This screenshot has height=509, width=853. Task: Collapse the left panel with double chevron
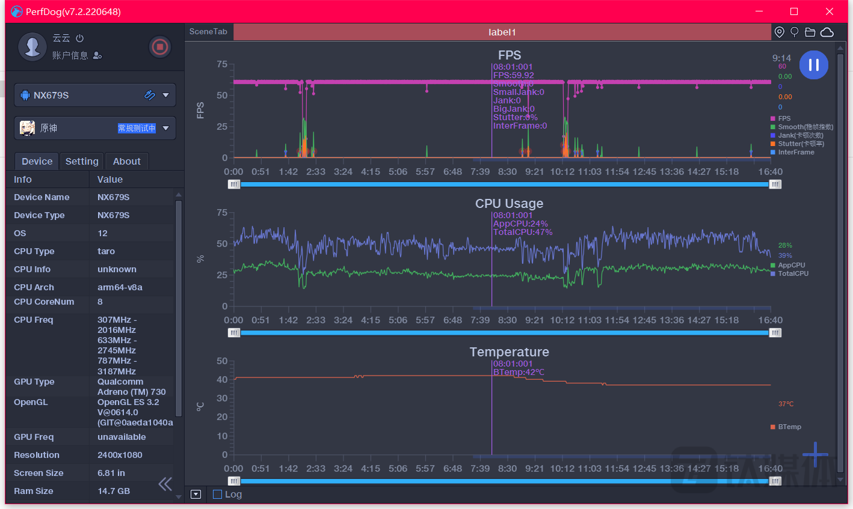click(x=165, y=484)
